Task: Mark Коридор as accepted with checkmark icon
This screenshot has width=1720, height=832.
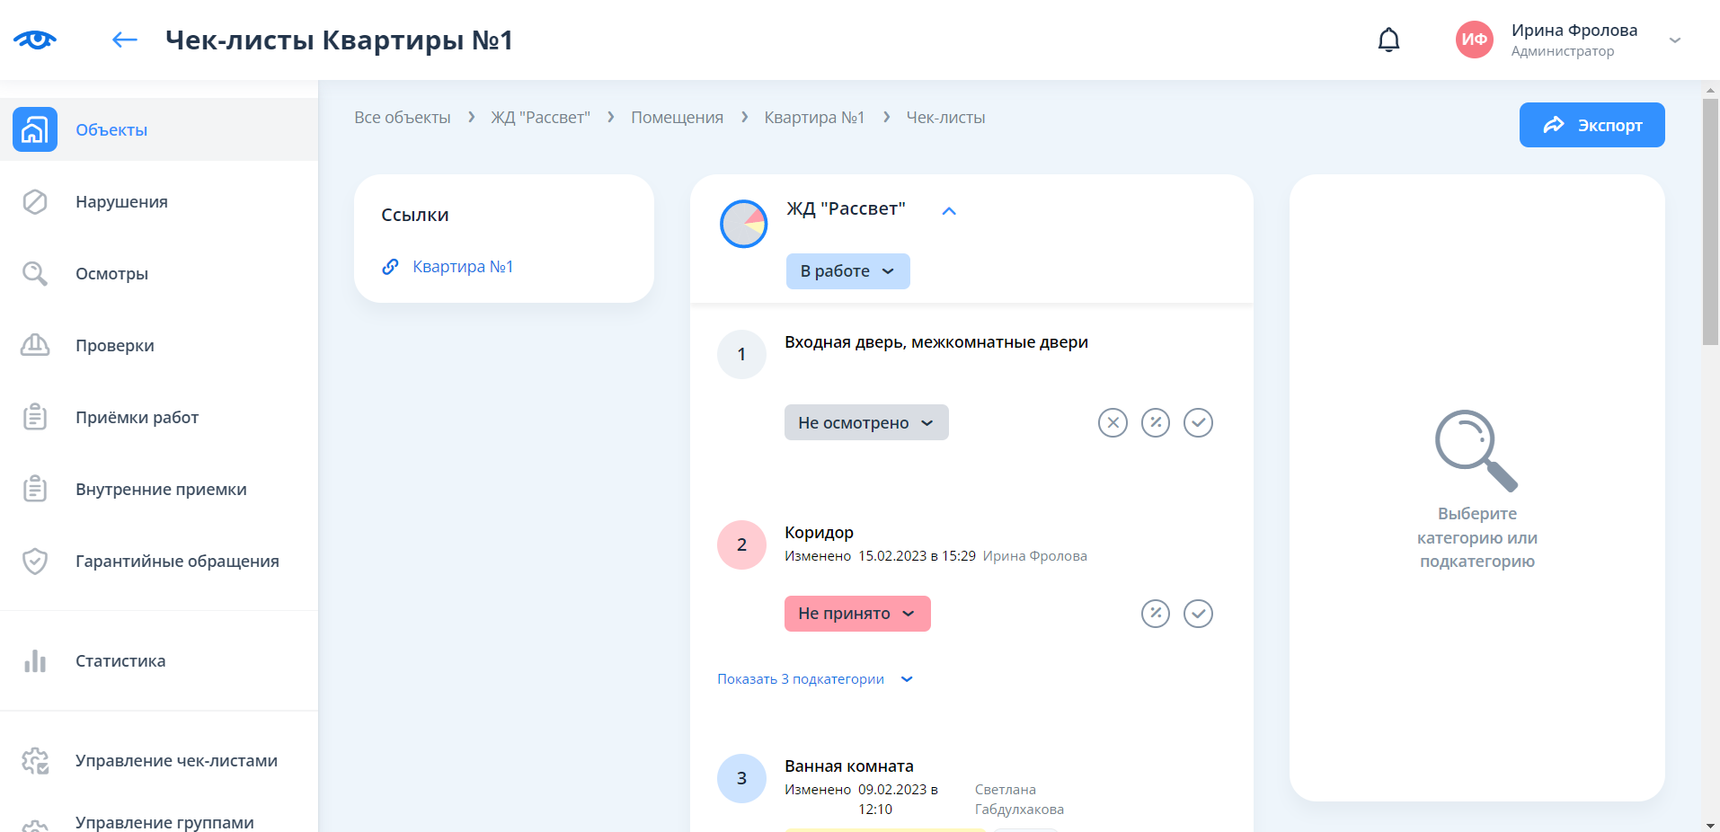Action: [1197, 614]
